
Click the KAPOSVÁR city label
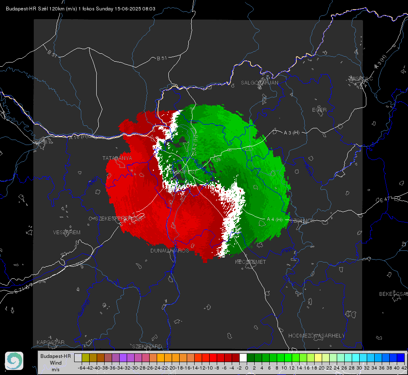point(50,342)
